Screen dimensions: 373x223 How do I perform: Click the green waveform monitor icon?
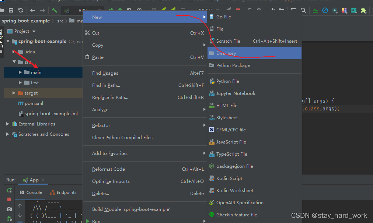tap(316, 10)
